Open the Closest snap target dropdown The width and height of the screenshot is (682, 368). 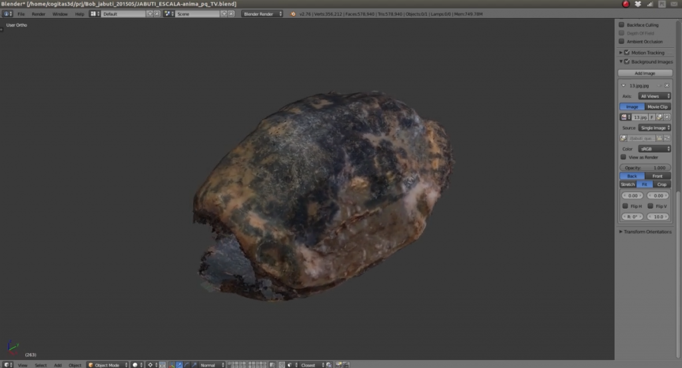312,365
